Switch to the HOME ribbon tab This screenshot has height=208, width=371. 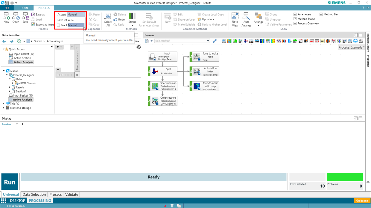[x=25, y=8]
